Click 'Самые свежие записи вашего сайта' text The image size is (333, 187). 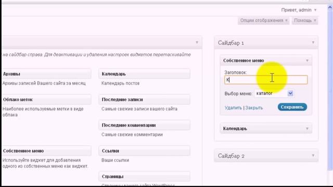[139, 109]
